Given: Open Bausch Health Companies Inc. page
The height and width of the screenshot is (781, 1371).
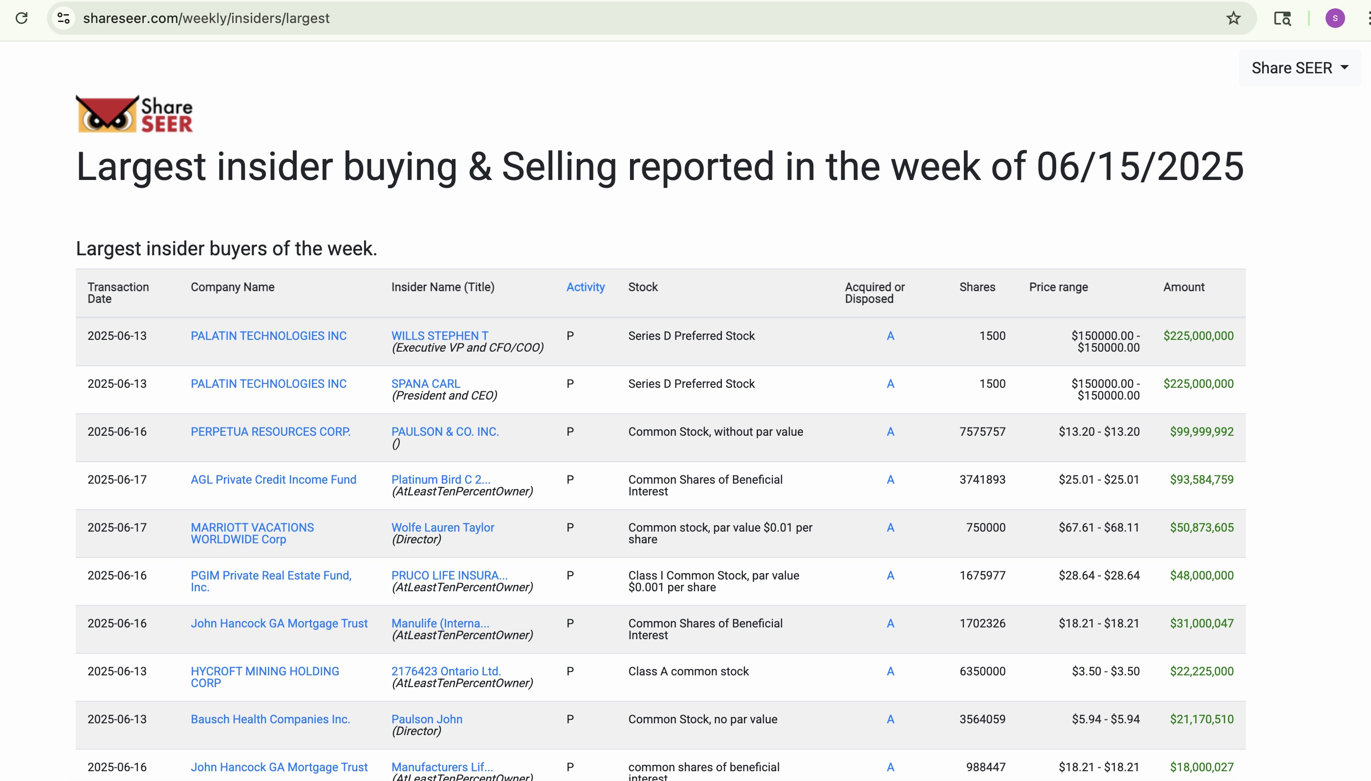Looking at the screenshot, I should pos(270,719).
